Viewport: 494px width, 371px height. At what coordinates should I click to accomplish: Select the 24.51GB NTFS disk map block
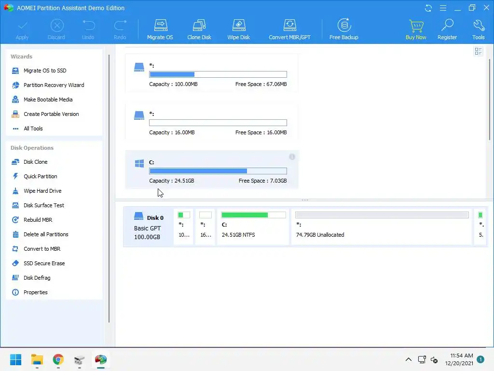pyautogui.click(x=253, y=227)
